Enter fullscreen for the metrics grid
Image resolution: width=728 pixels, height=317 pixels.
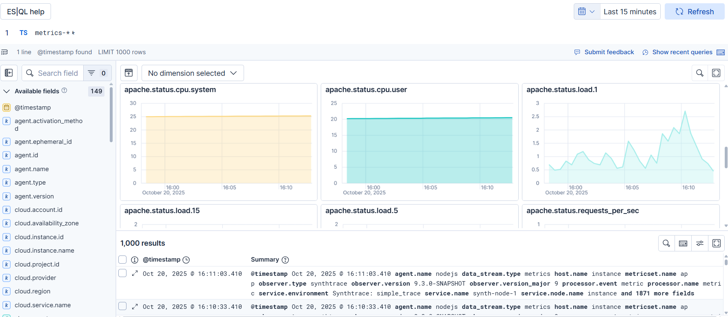coord(716,73)
